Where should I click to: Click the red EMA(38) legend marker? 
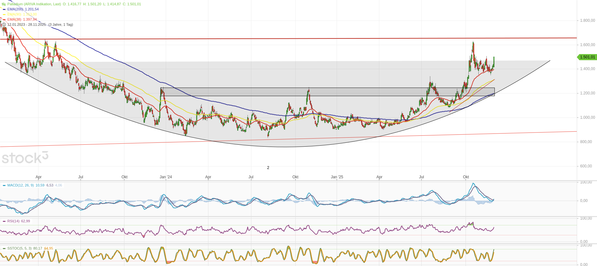click(x=4, y=20)
